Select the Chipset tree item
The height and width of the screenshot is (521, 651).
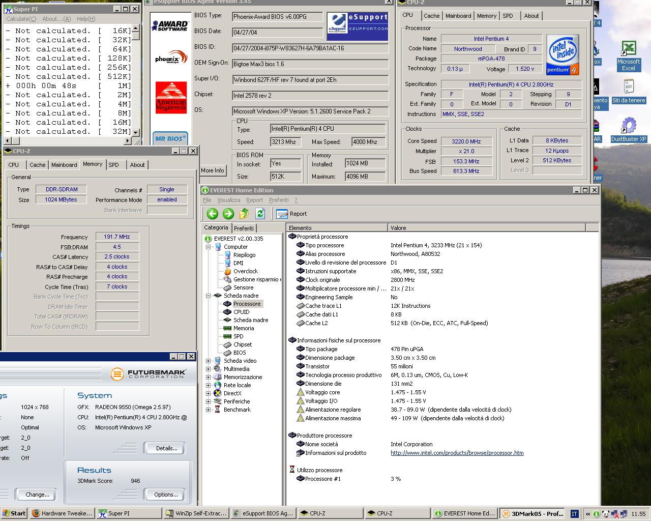(x=243, y=344)
